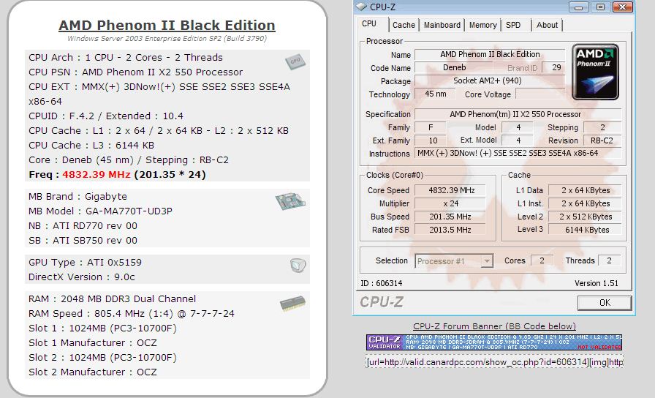Click the RAM module icon
Screen dimensions: 655x398
click(293, 304)
